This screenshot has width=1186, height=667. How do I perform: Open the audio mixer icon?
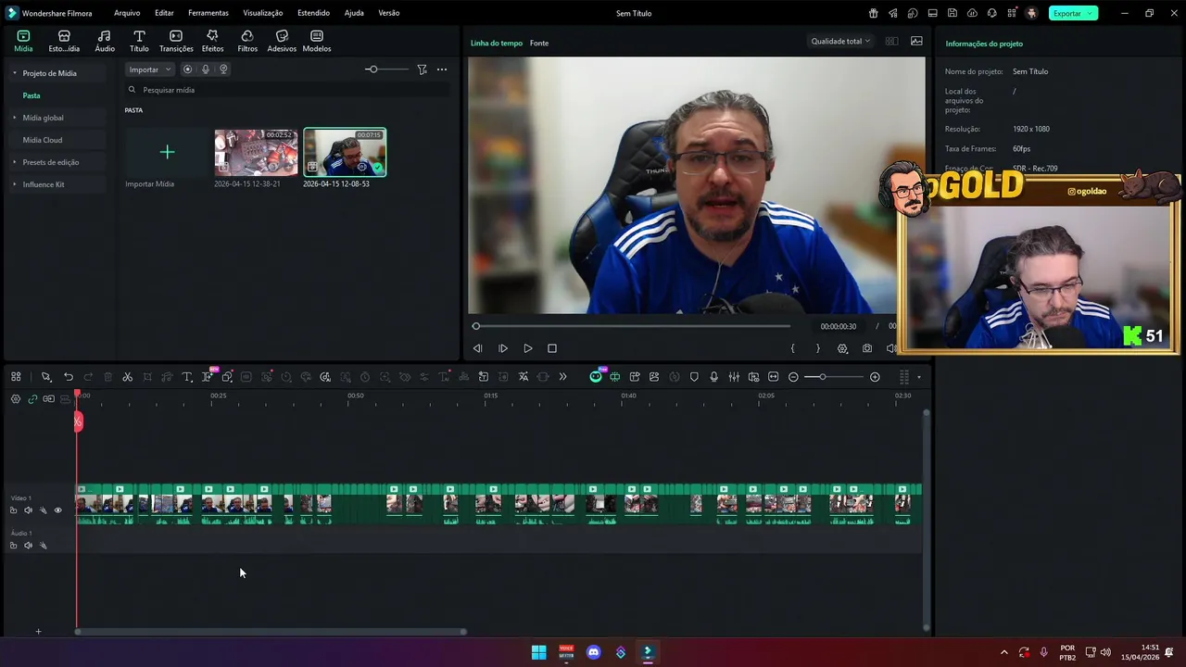[x=734, y=377]
